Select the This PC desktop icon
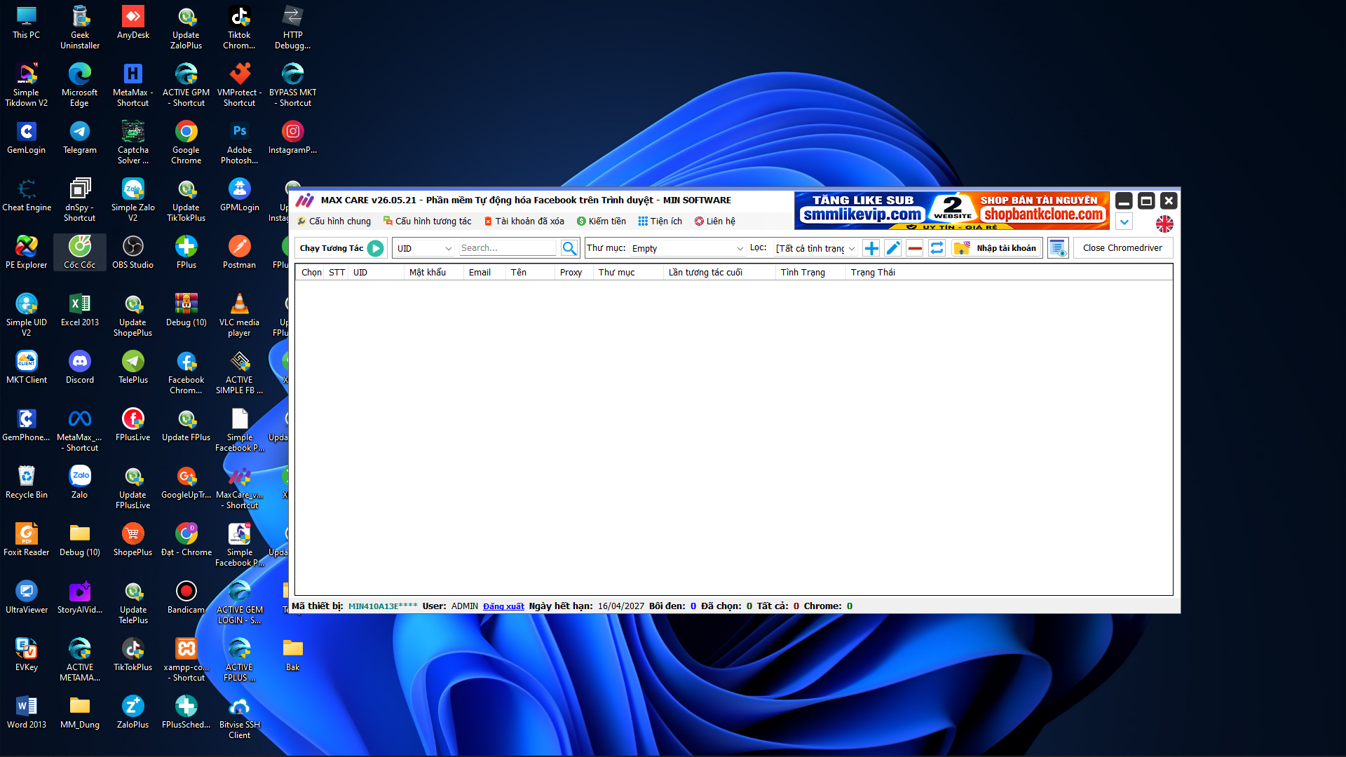Screen dimensions: 1346x757 [27, 22]
